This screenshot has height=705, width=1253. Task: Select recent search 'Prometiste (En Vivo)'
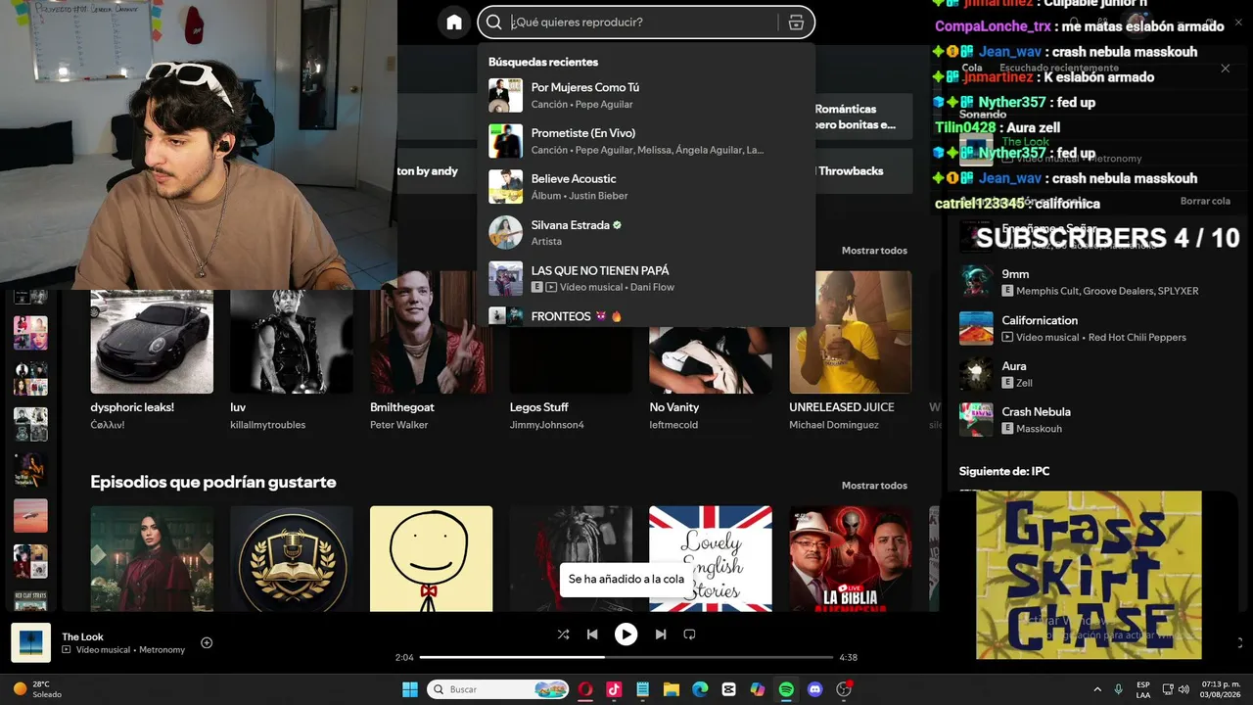coord(646,141)
